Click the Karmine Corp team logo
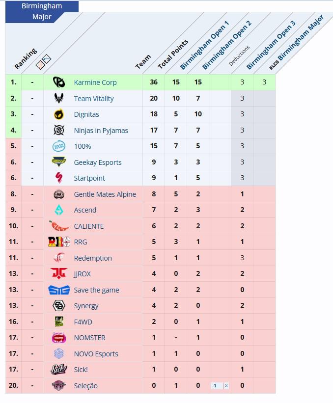This screenshot has width=333, height=403. (59, 82)
